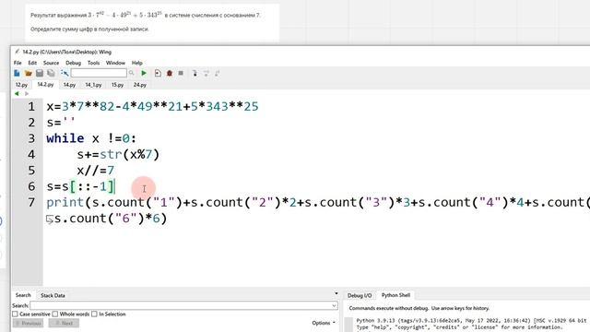Screen dimensions: 590x332
Task: Enable the Whole words checkbox
Action: click(x=55, y=314)
